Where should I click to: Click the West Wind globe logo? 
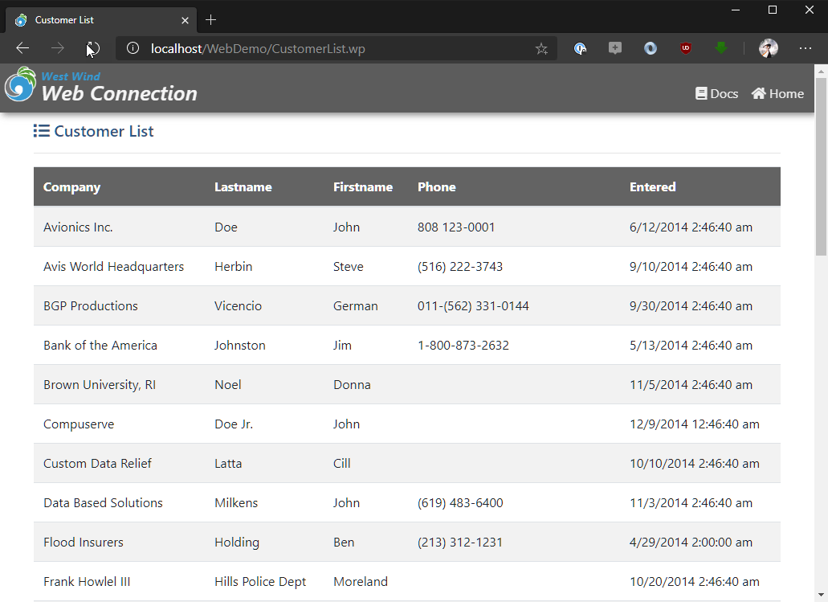[20, 84]
